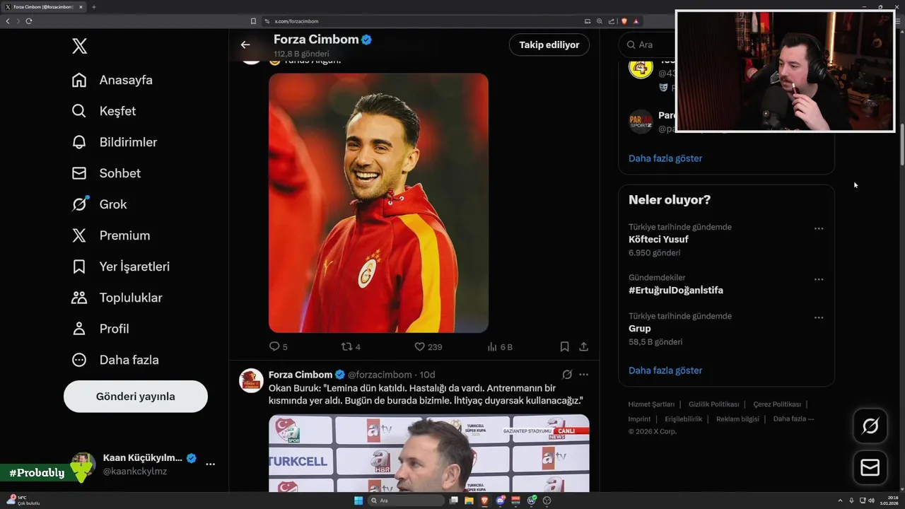905x509 pixels.
Task: Go back using arrow beside Forza Cimbom
Action: (245, 45)
